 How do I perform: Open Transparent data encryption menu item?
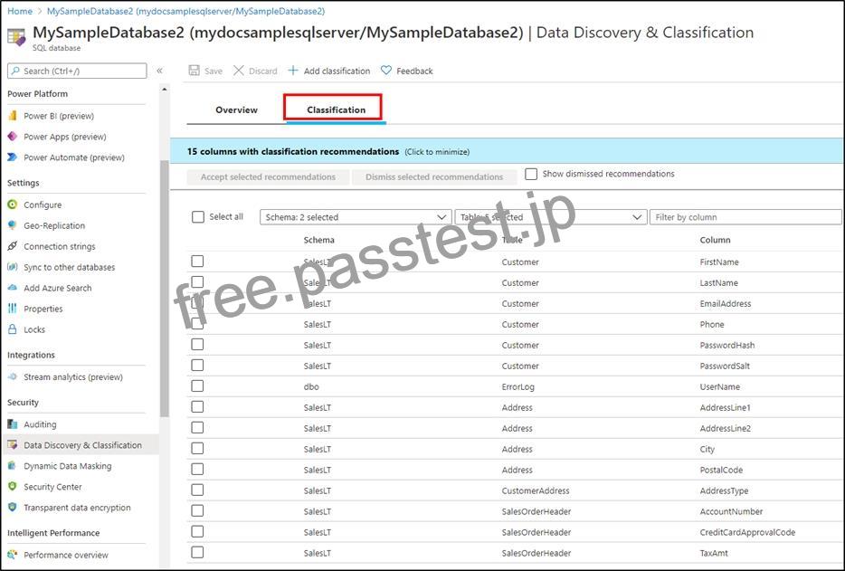[77, 508]
